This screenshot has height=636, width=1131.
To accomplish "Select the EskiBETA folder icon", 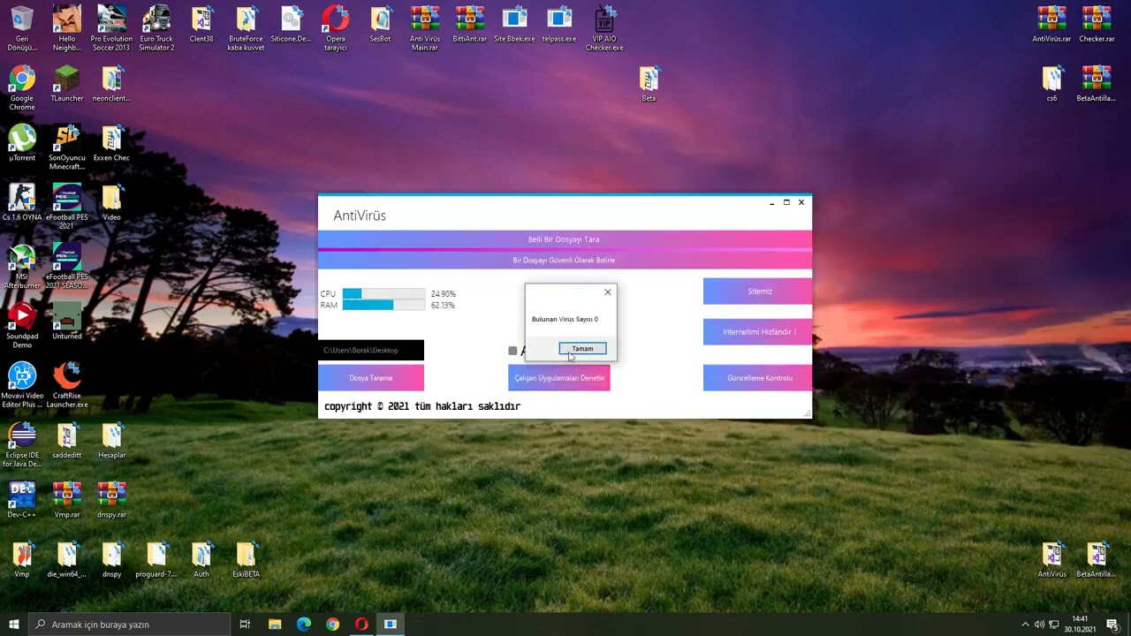I will click(246, 559).
